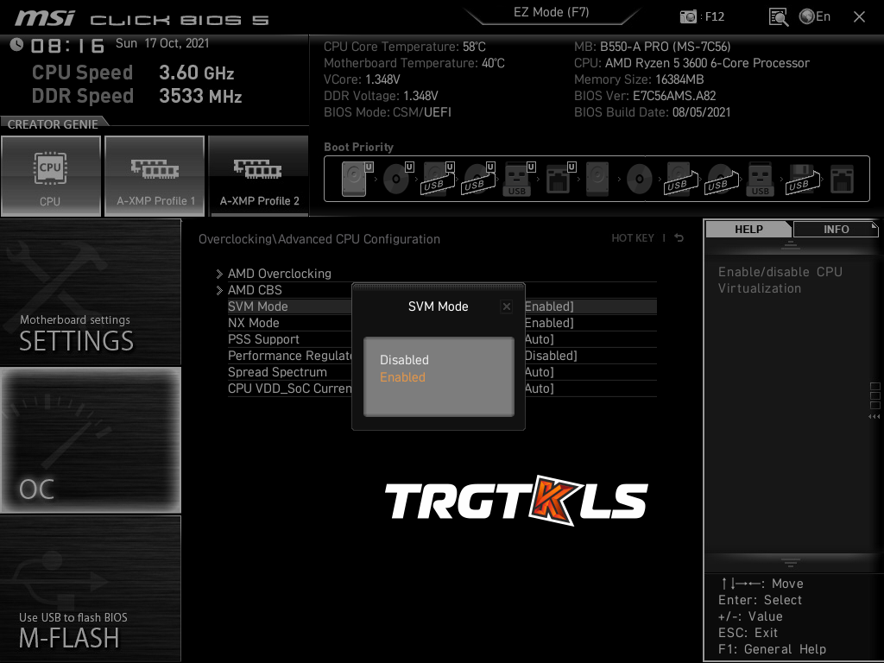The height and width of the screenshot is (663, 884).
Task: Enable A-XMP Profile 2
Action: (259, 176)
